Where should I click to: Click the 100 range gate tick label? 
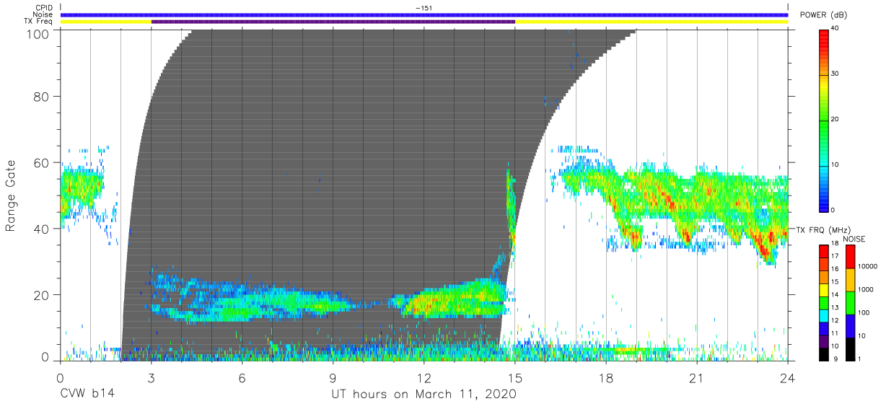[38, 34]
